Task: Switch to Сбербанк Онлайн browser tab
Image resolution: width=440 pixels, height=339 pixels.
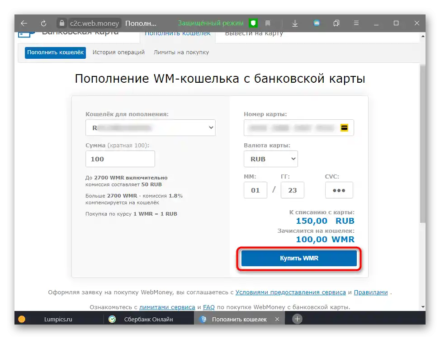Action: [149, 319]
